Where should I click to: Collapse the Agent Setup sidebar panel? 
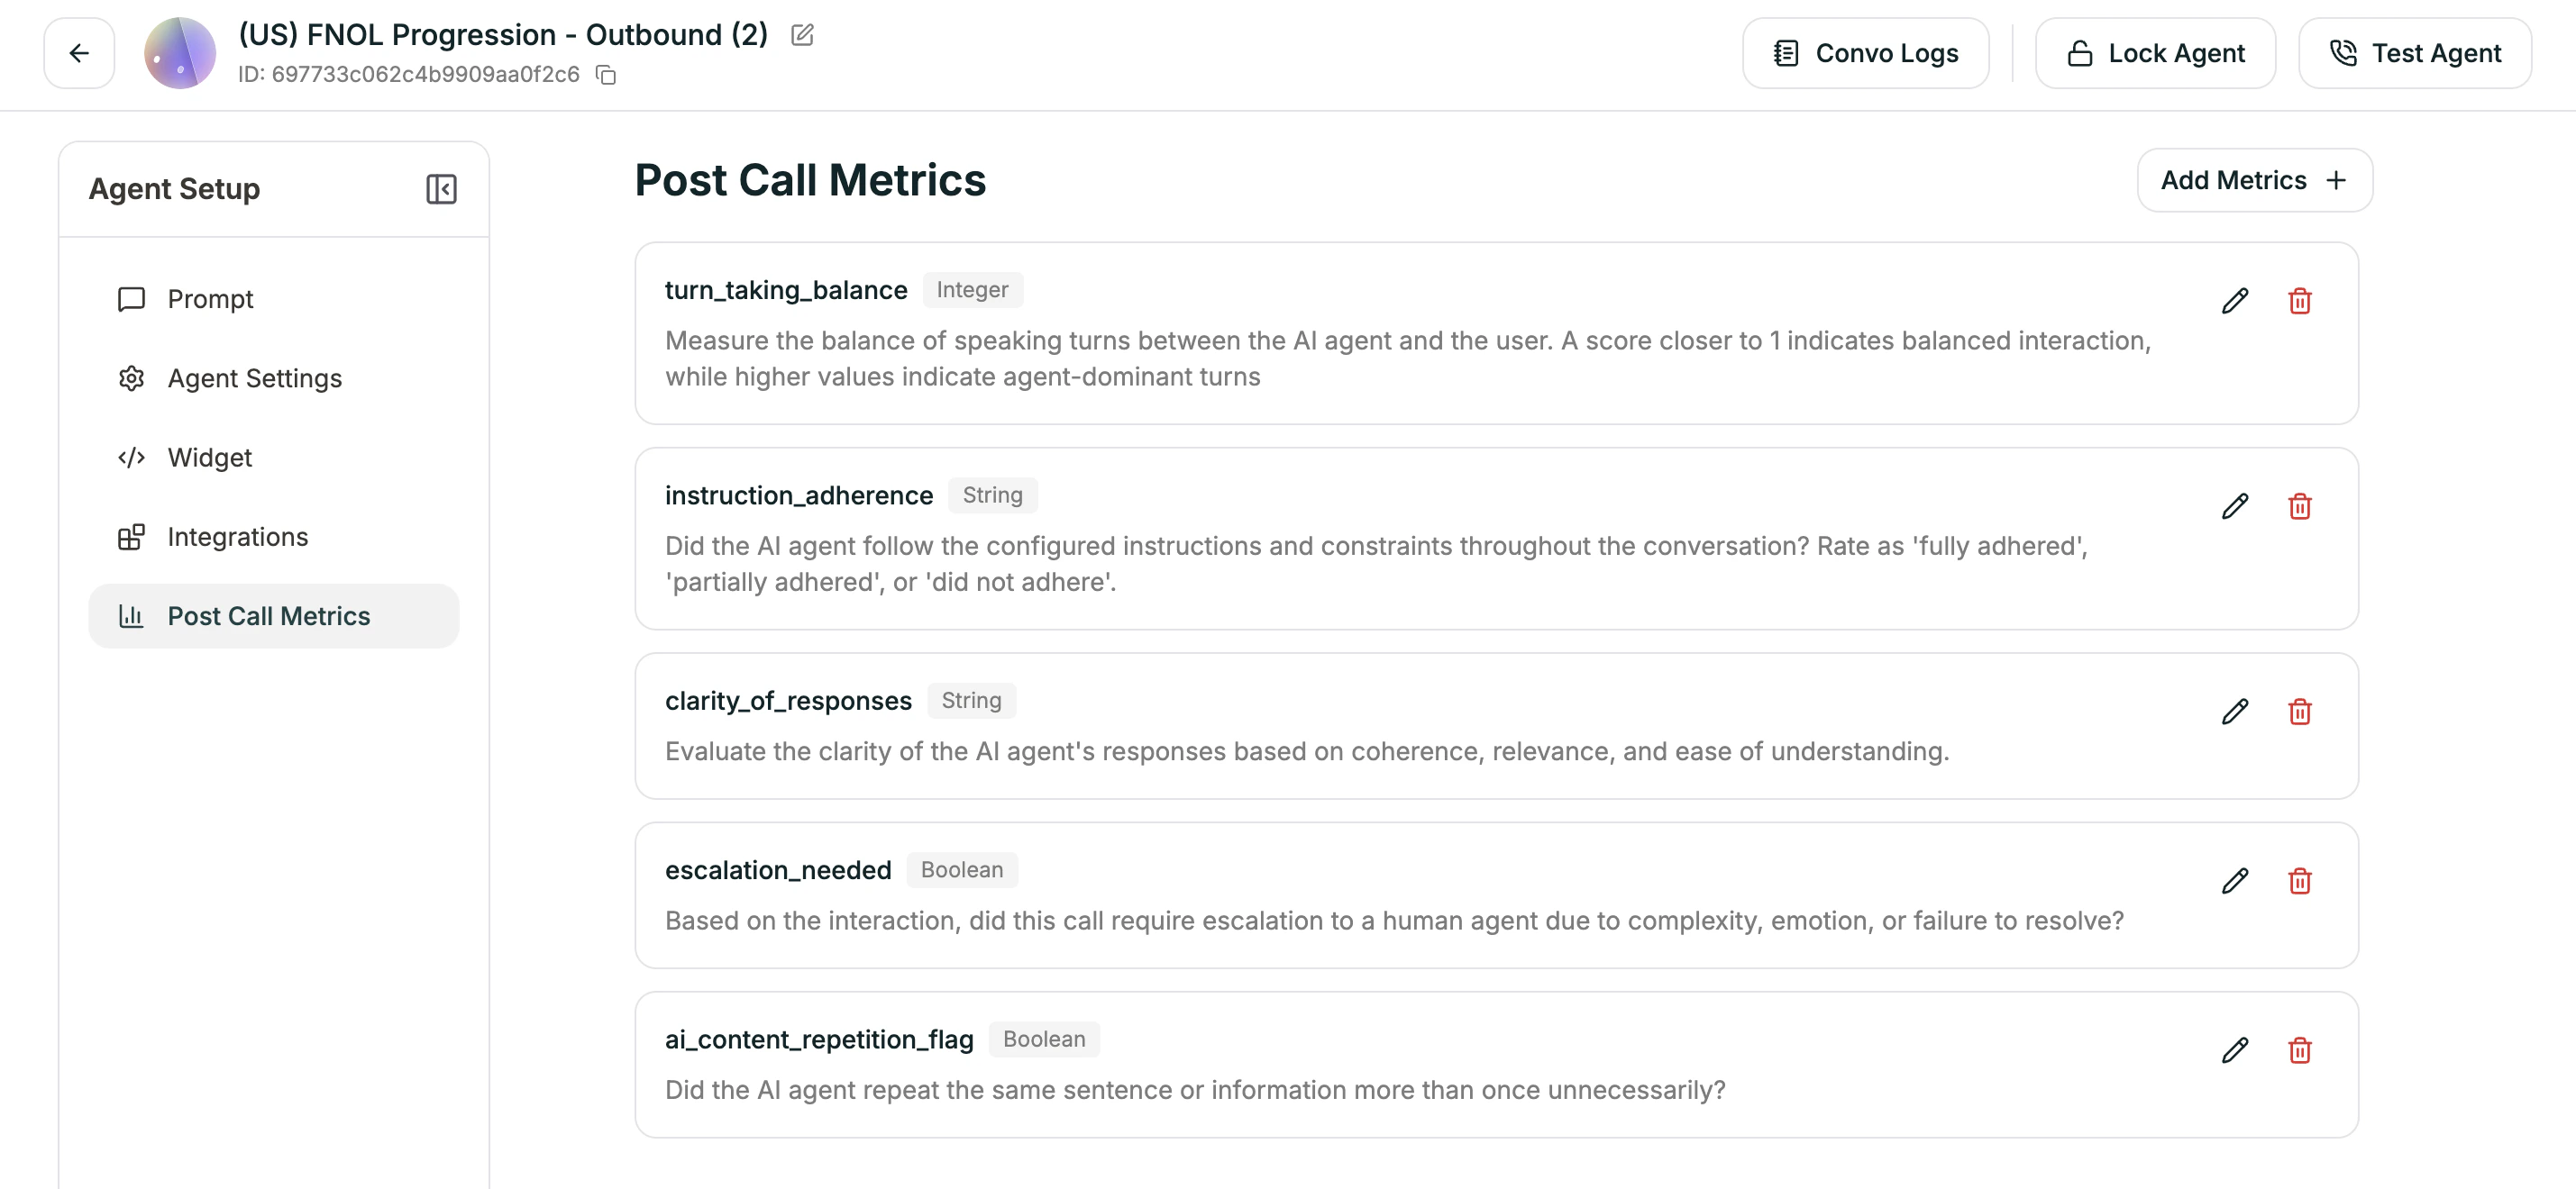point(441,189)
